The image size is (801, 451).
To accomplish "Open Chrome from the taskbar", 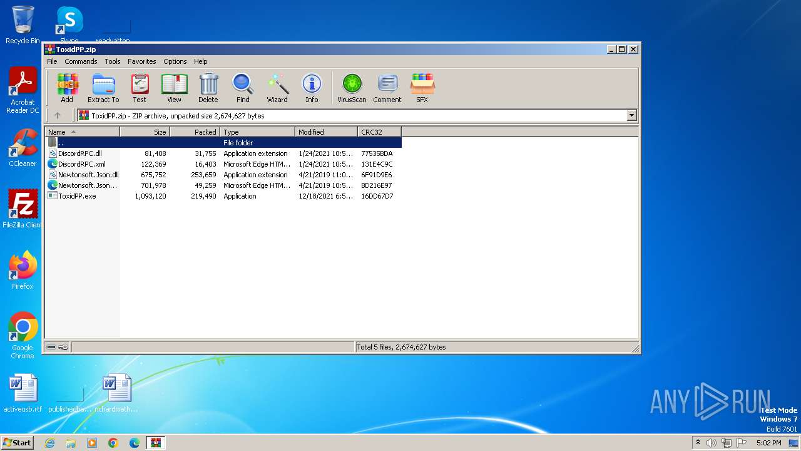I will pyautogui.click(x=113, y=443).
